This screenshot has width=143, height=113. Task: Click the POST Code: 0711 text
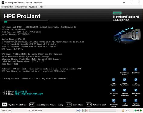pyautogui.click(x=34, y=111)
